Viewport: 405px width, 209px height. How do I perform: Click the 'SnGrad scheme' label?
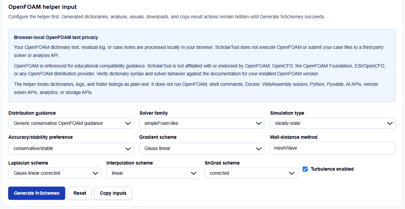click(x=222, y=163)
